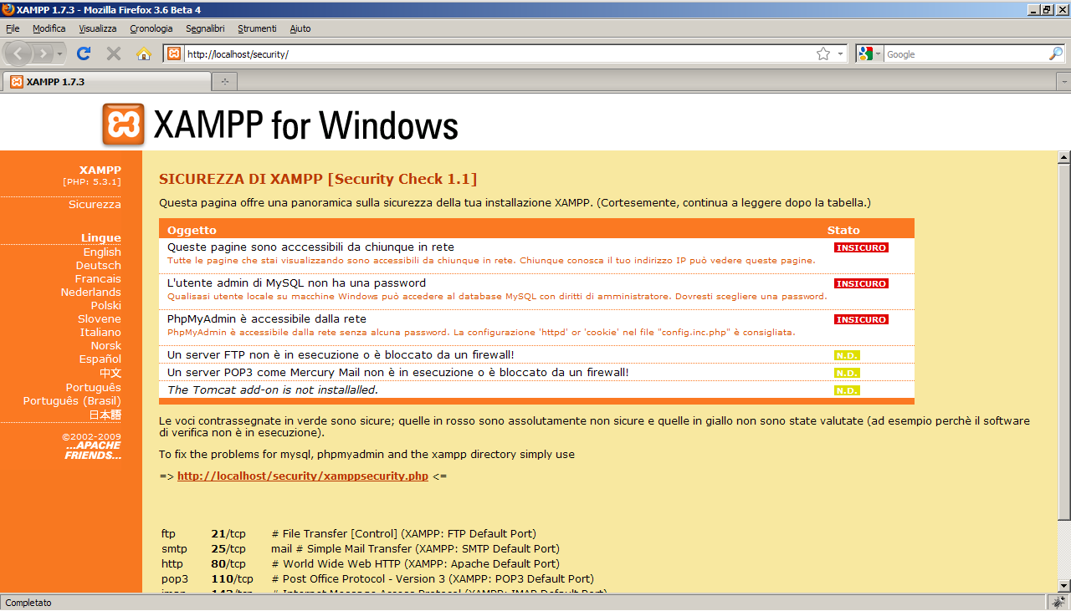Click the XAMPP site favicon in address bar
The width and height of the screenshot is (1071, 611).
[174, 53]
